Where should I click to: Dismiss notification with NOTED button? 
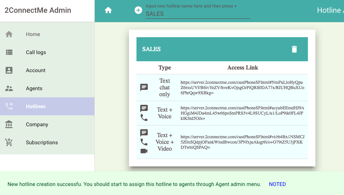(277, 184)
